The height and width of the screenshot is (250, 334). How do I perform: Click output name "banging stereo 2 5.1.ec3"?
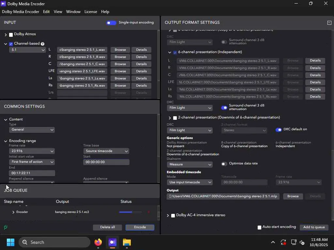[x=72, y=212]
